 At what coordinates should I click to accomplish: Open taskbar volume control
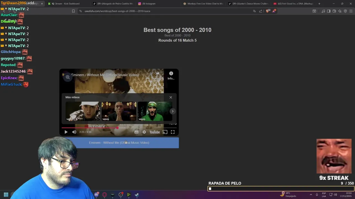(x=336, y=195)
